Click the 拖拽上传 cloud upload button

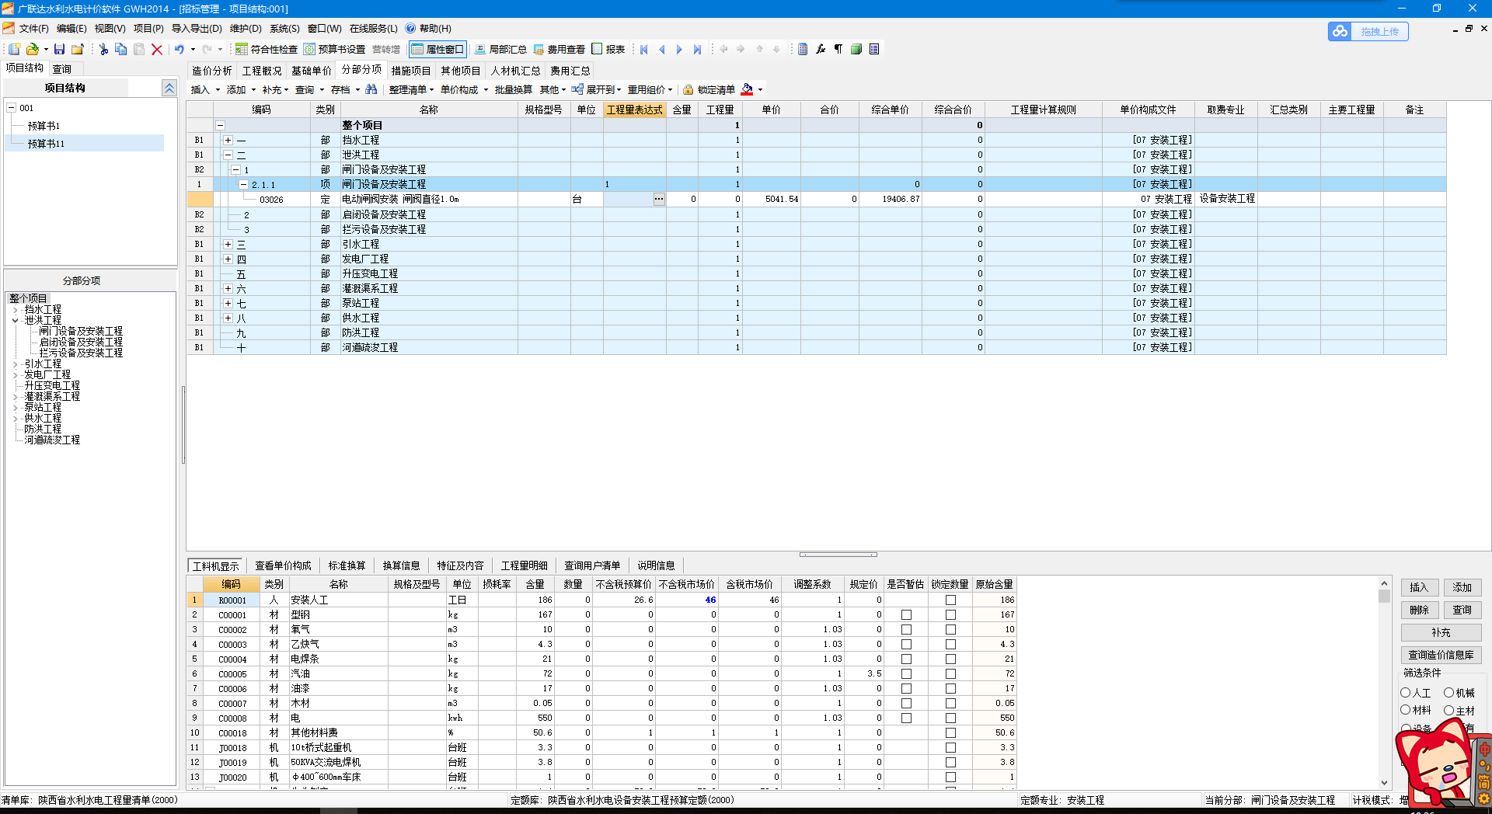click(x=1368, y=31)
